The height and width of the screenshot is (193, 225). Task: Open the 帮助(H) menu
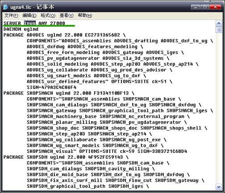coord(85,15)
